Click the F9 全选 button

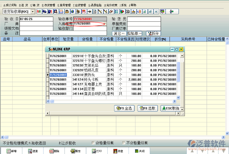[124, 108]
